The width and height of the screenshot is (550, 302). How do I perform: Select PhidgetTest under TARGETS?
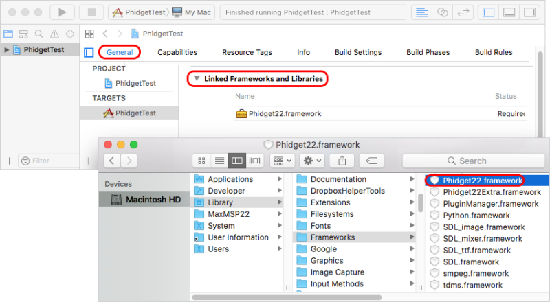(x=129, y=113)
